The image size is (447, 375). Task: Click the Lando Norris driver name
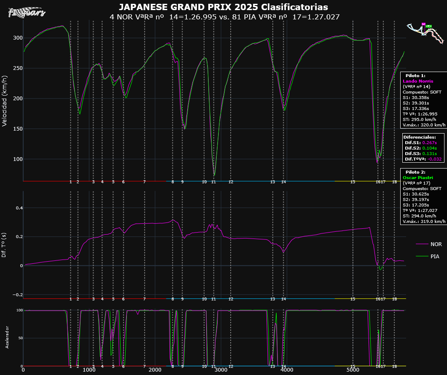418,81
